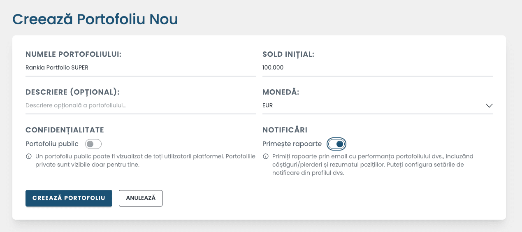
Task: Click the "Portofoliu public" label text
Action: (52, 144)
